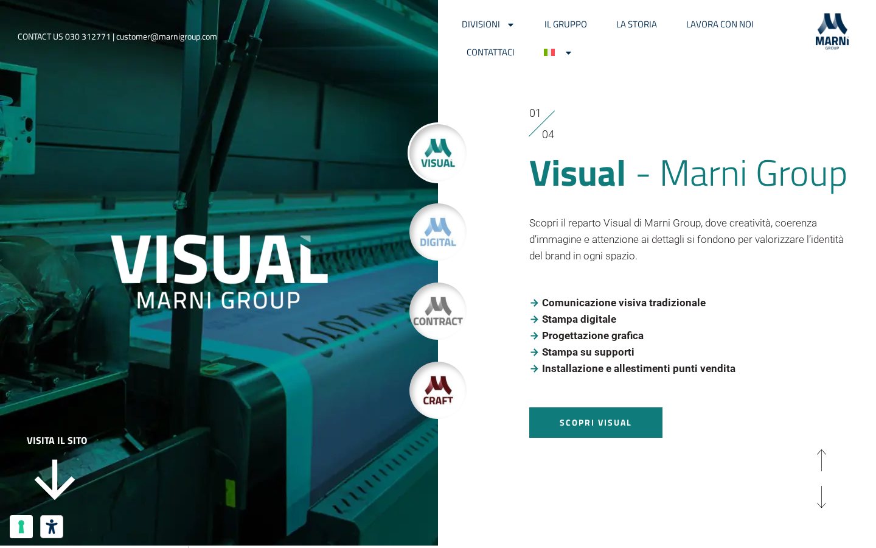Open the Divisioni menu
876x548 pixels.
pyautogui.click(x=481, y=24)
